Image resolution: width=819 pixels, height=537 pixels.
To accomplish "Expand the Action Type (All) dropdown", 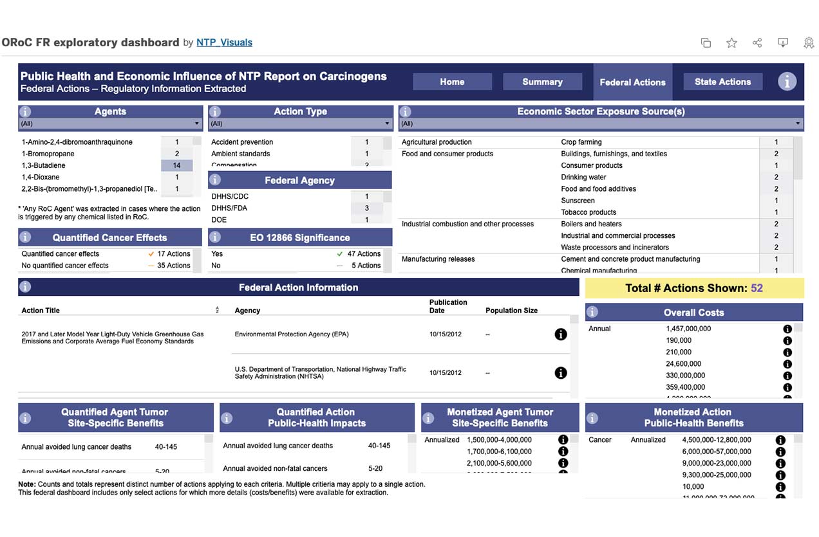I will [300, 123].
